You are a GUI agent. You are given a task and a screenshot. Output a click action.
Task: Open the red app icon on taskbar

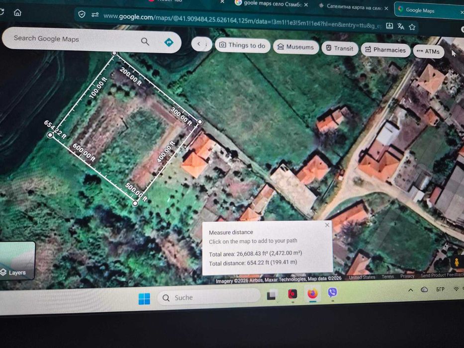292,294
